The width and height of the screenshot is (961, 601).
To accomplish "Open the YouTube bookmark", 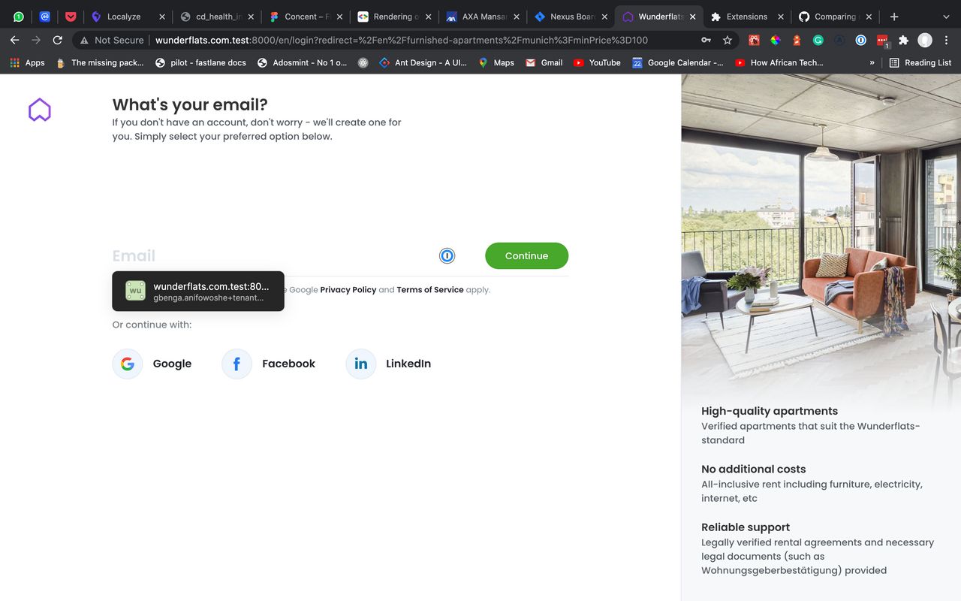I will coord(597,63).
